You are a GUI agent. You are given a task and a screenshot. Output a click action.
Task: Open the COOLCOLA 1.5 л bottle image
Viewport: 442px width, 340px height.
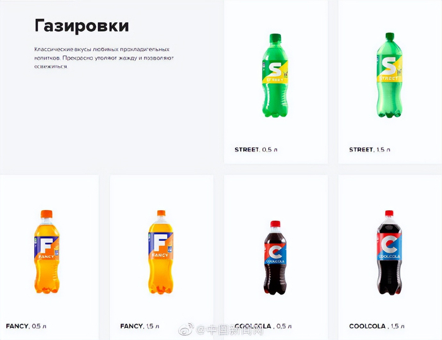pos(390,253)
